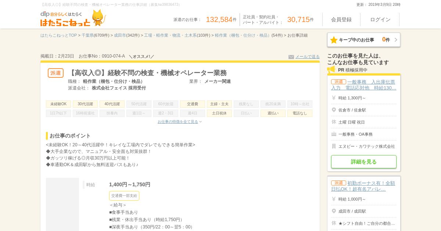Click the 週1日～ feature tag
Screen dimensions: 441x231
[139, 113]
